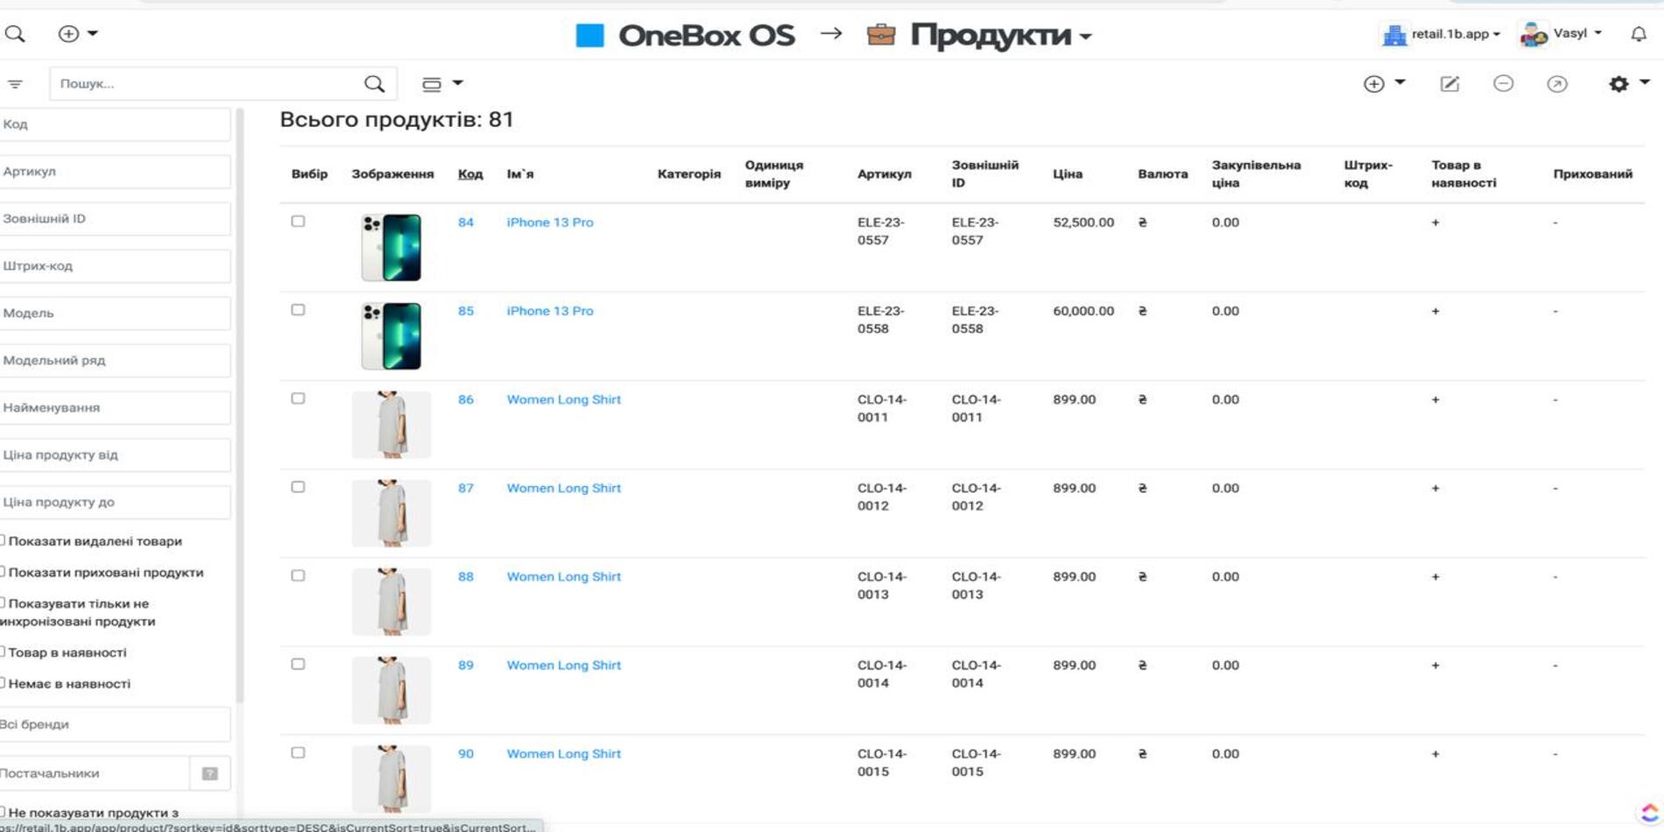This screenshot has height=832, width=1664.
Task: Select checkbox for product 88
Action: pyautogui.click(x=298, y=575)
